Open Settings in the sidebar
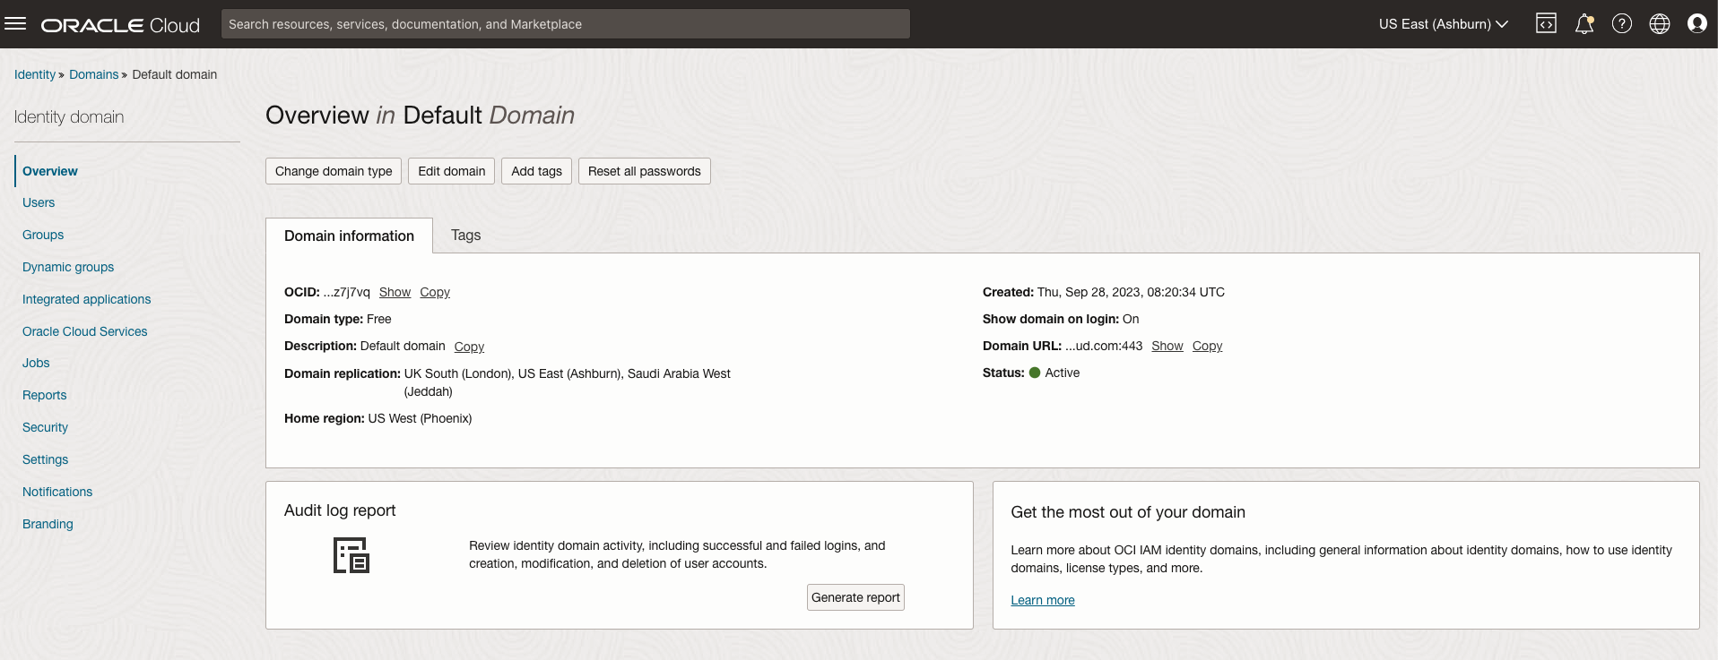This screenshot has height=660, width=1718. 45,459
